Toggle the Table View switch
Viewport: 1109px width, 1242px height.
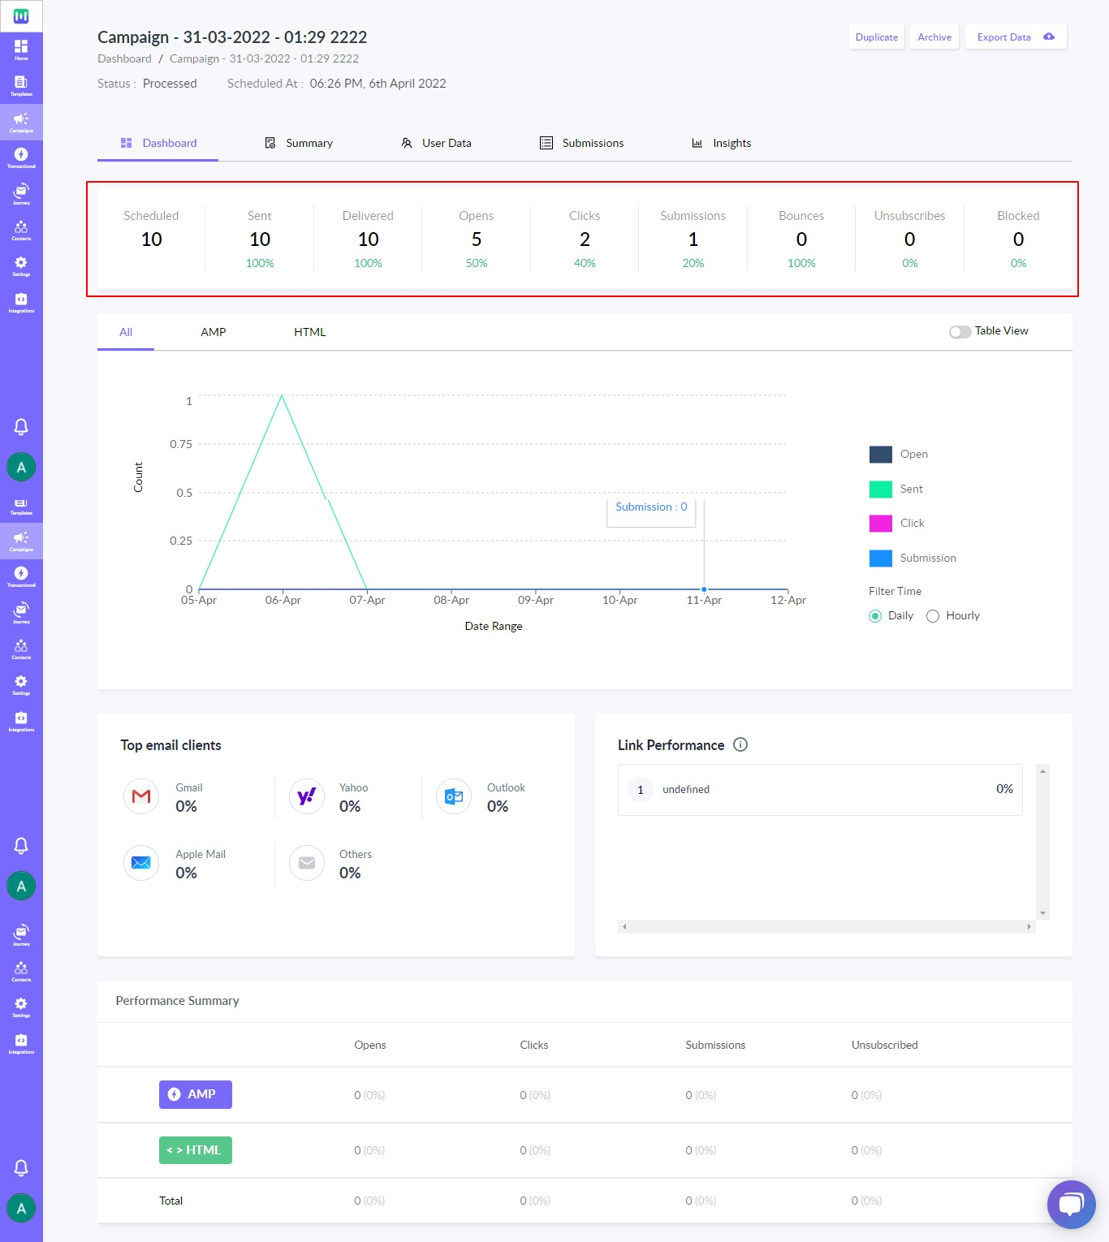click(x=960, y=331)
